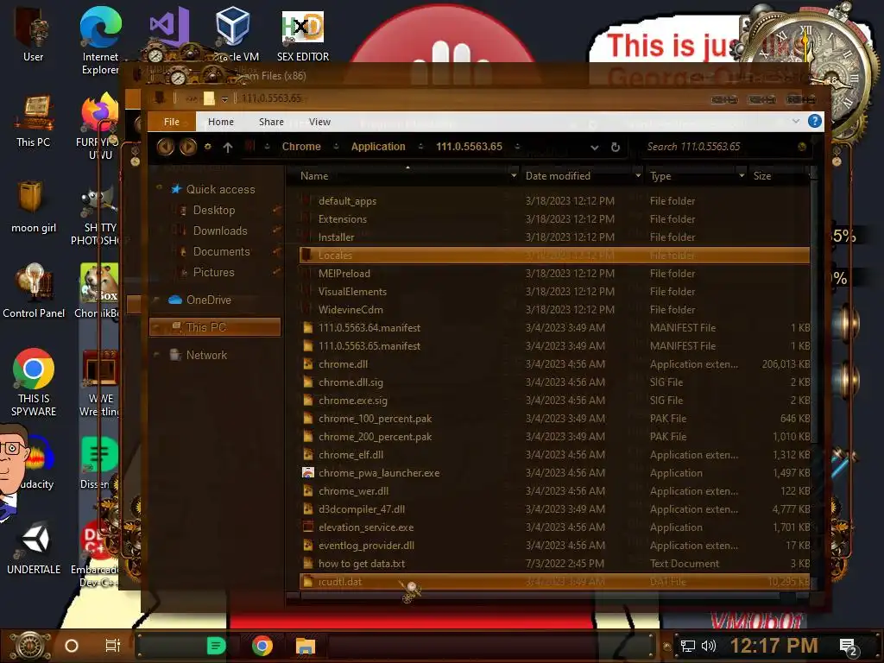This screenshot has height=663, width=884.
Task: Select the default_apps folder
Action: coord(347,201)
